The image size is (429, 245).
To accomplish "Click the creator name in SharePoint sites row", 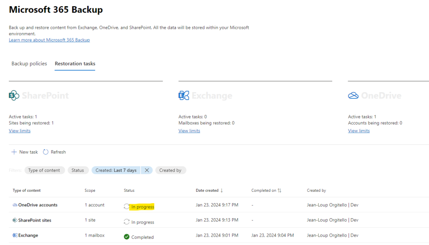I will (x=332, y=220).
